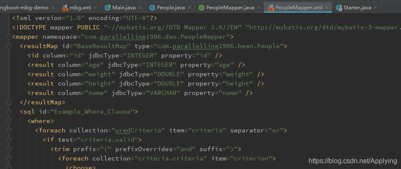This screenshot has height=169, width=401.
Task: Collapse the trim prefix block
Action: click(9, 149)
